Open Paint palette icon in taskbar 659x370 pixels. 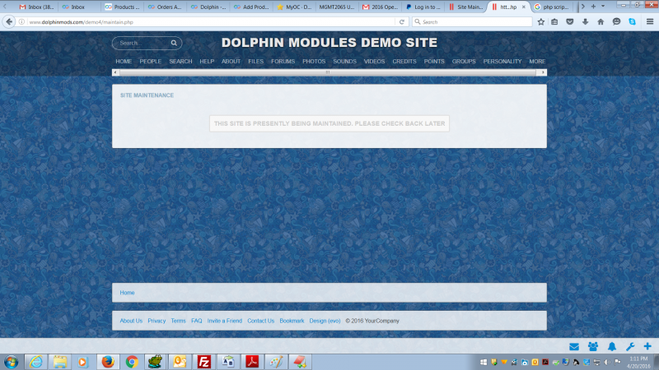pos(276,362)
